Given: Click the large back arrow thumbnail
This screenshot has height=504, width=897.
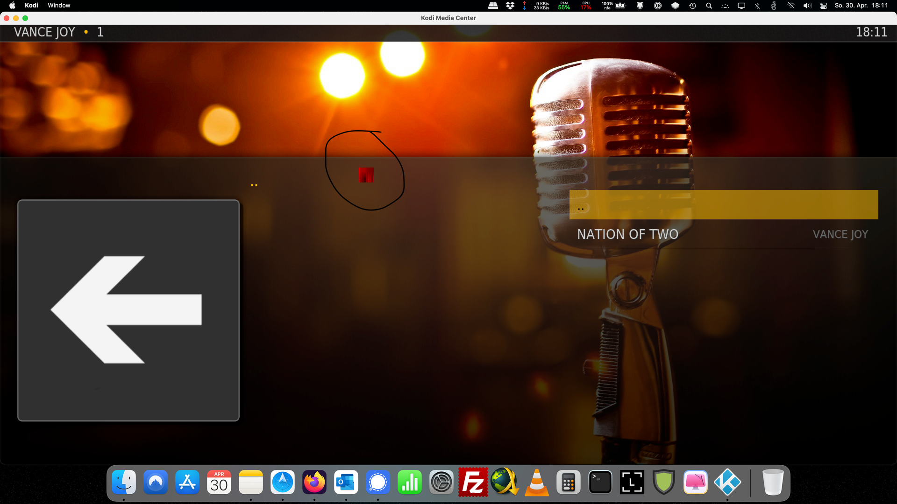Looking at the screenshot, I should [128, 310].
